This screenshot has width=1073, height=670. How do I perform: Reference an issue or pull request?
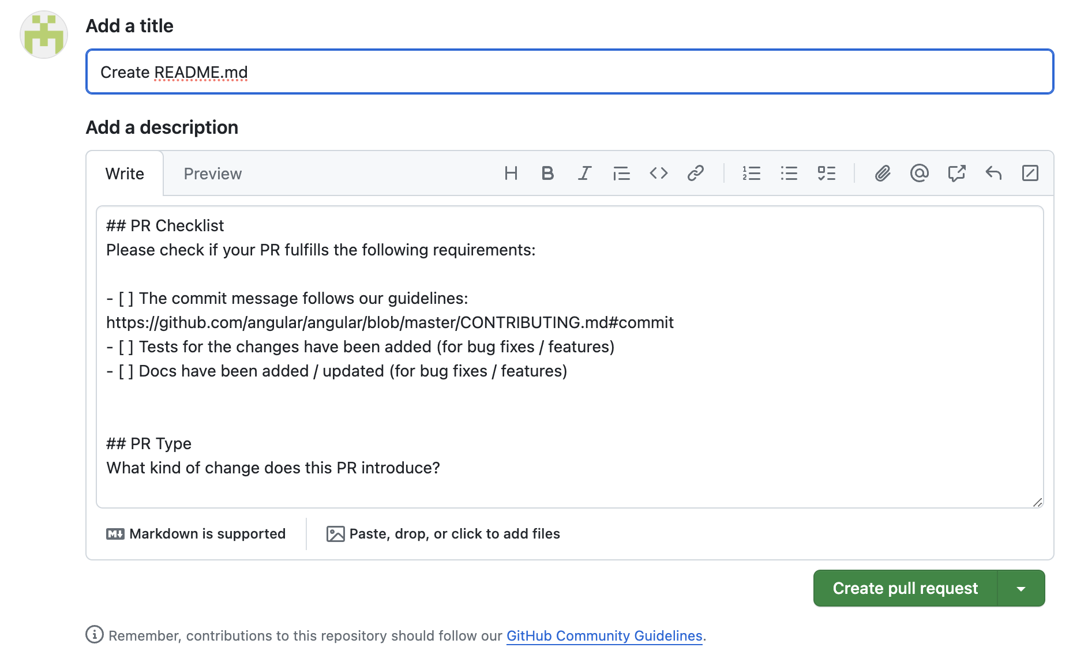pos(956,174)
